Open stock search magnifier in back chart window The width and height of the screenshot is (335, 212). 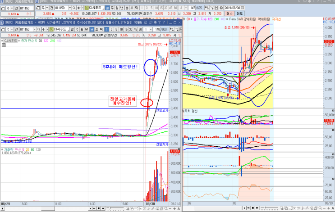tap(74, 8)
